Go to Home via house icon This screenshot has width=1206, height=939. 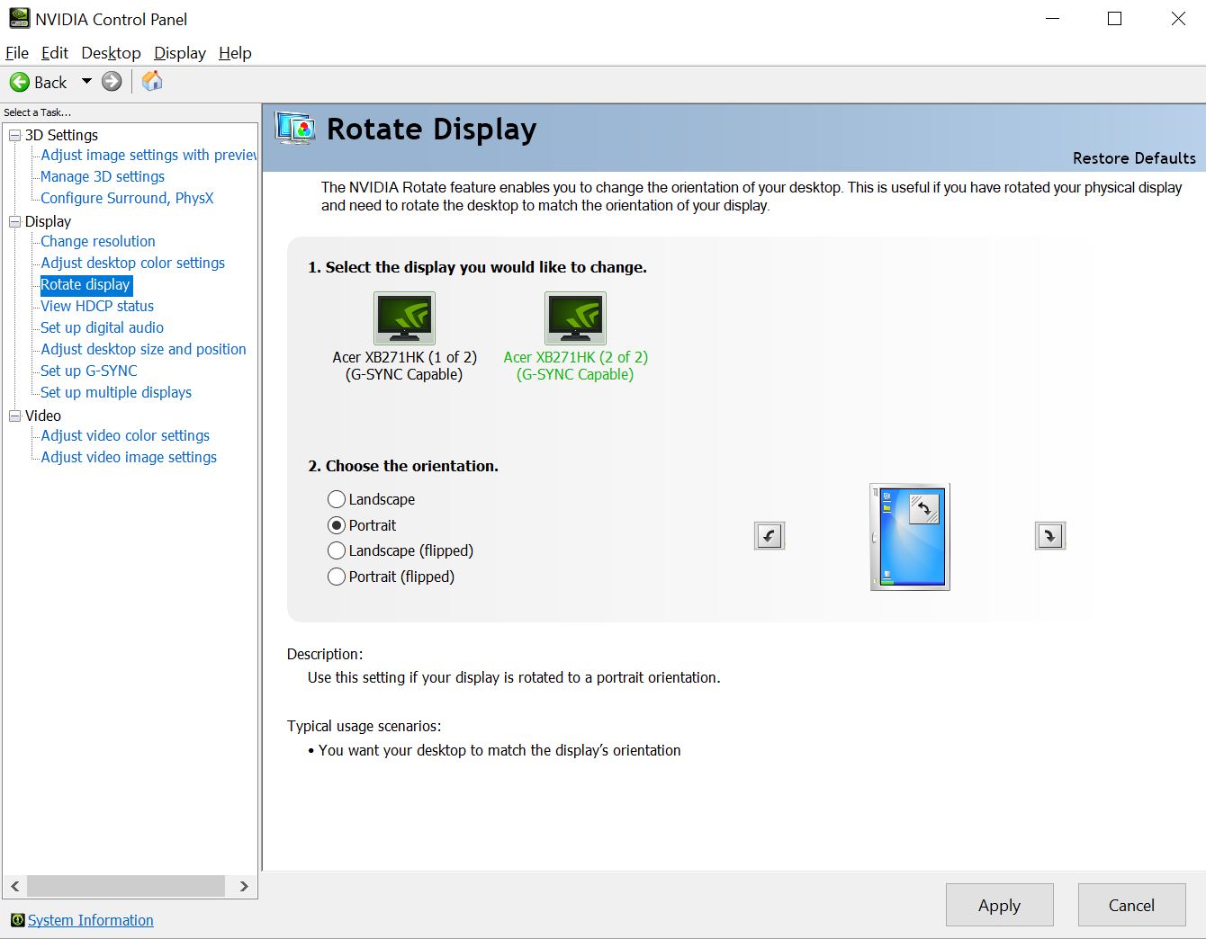click(x=152, y=81)
